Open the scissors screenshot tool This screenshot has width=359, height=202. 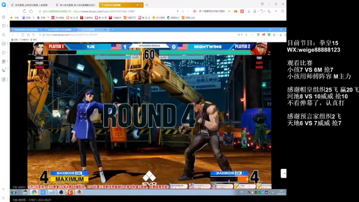[x=254, y=11]
